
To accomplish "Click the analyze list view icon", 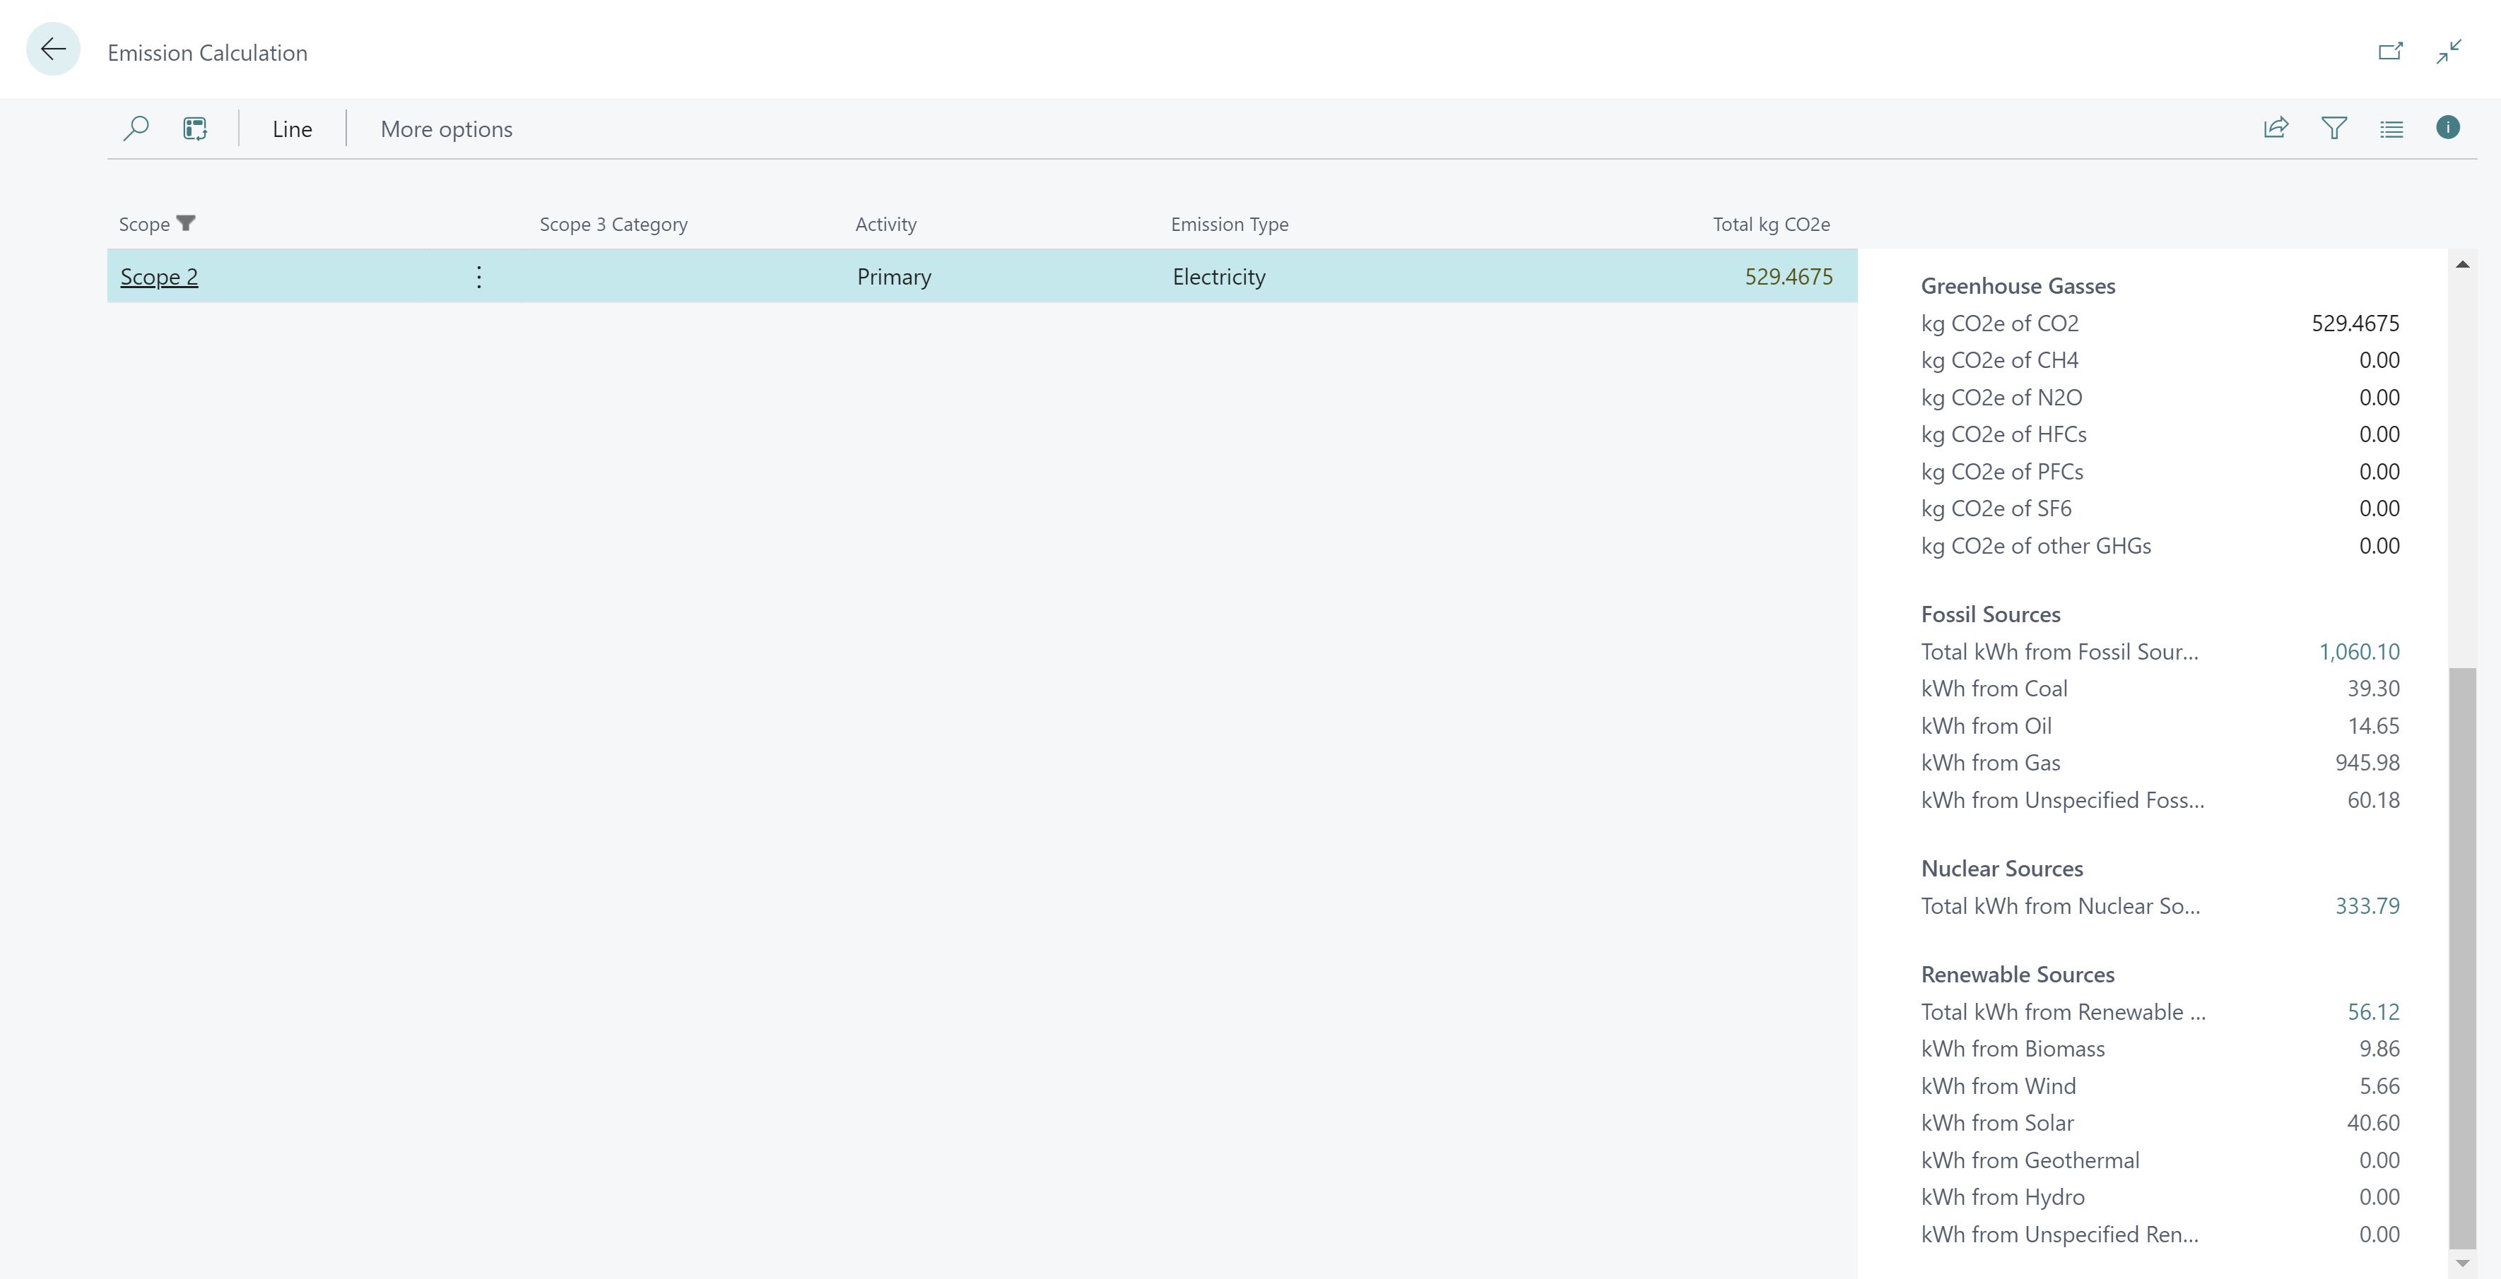I will 195,128.
